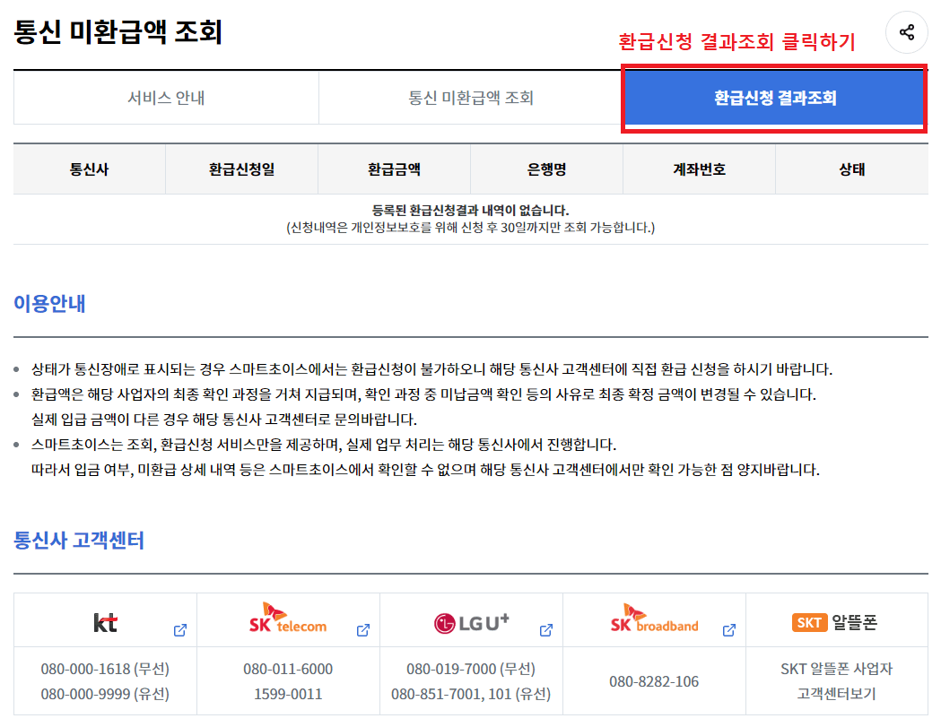Click the 통신사 table column header
Screen dimensions: 941x727
click(x=87, y=169)
